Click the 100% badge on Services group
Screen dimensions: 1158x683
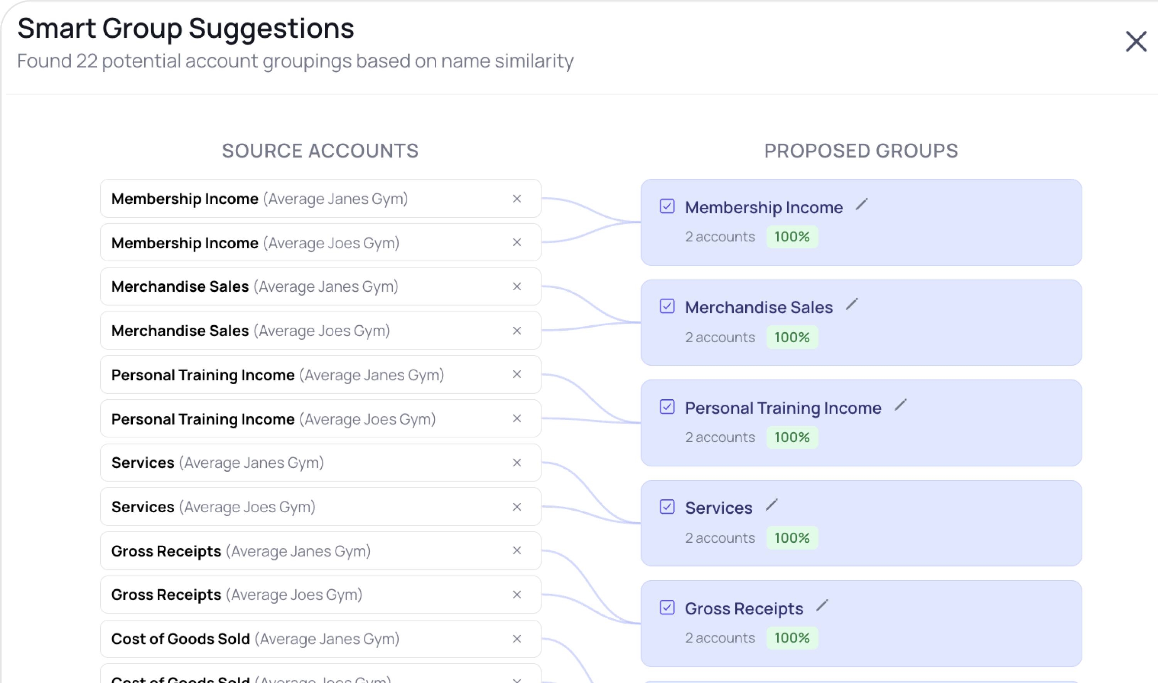click(792, 538)
